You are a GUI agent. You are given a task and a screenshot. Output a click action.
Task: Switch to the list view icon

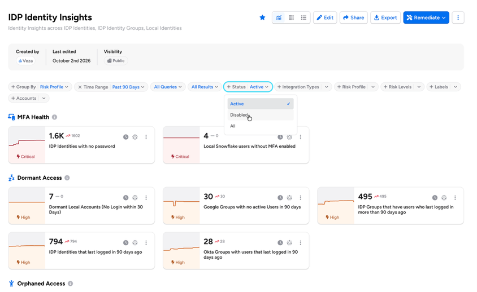[x=303, y=17]
